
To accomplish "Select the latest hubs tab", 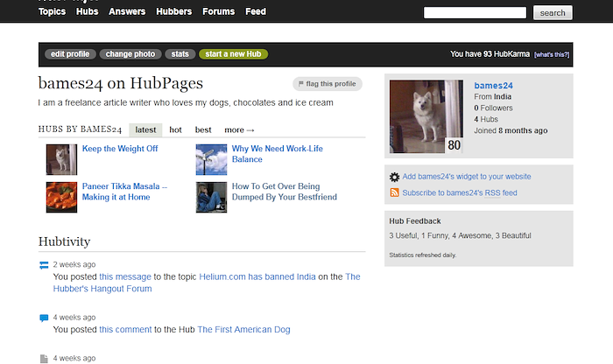I will [x=145, y=130].
